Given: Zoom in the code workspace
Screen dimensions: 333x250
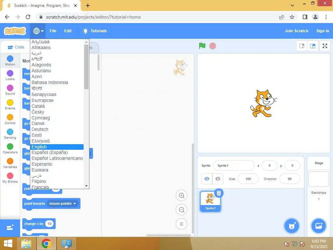Looking at the screenshot, I should click(181, 196).
